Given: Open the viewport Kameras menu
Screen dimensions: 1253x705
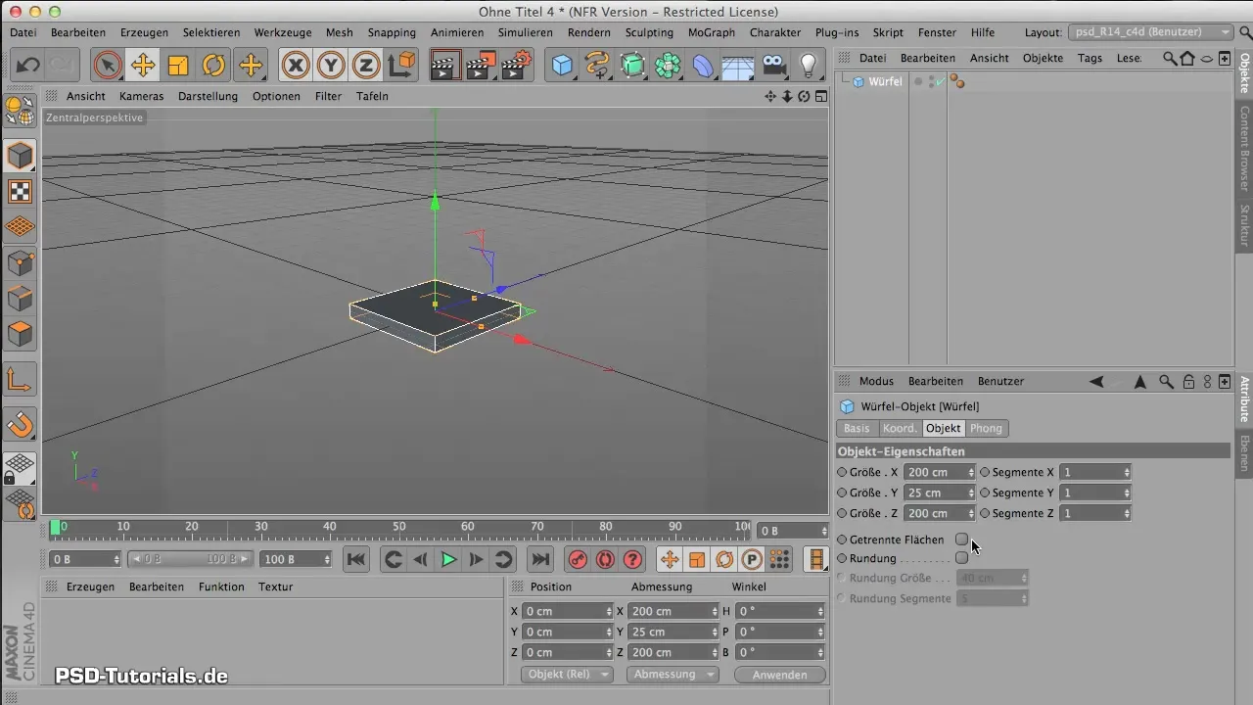Looking at the screenshot, I should pos(142,96).
